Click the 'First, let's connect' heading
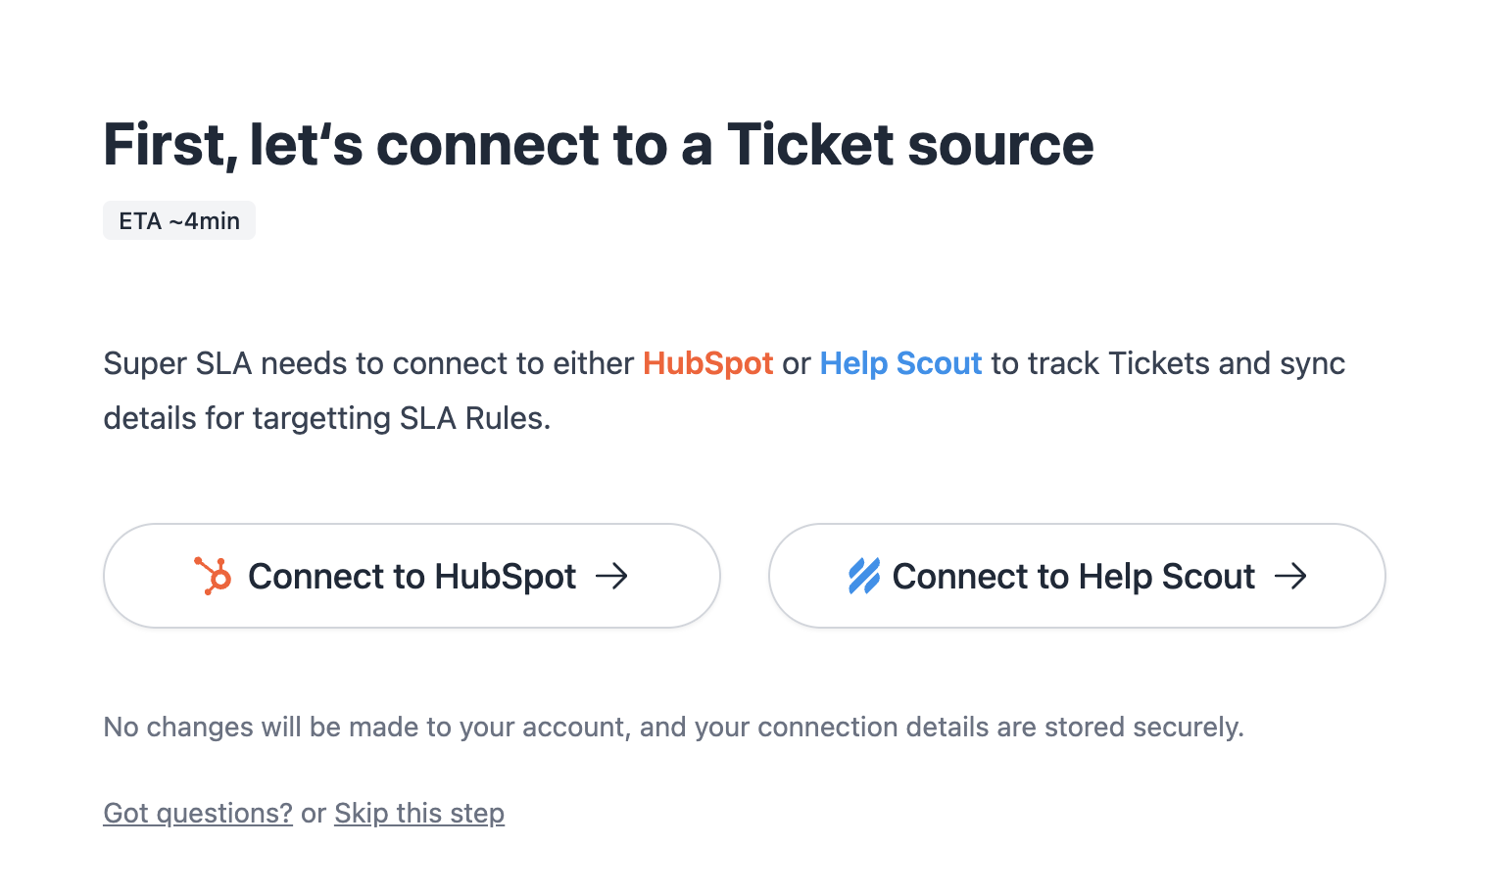 (x=599, y=145)
